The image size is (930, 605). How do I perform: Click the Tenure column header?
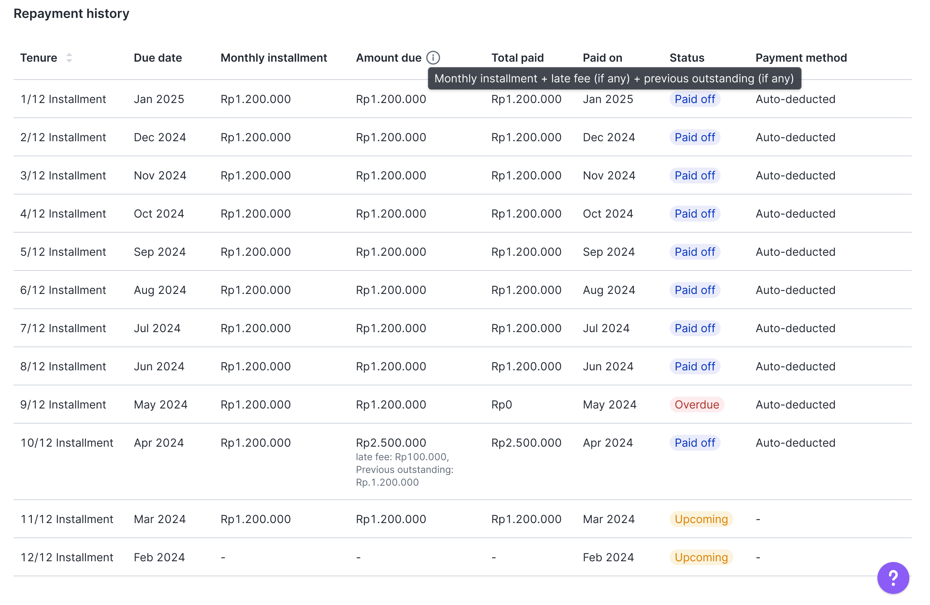(39, 58)
